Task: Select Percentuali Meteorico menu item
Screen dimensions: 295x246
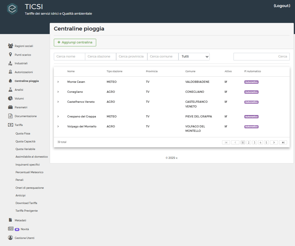Action: (29, 172)
